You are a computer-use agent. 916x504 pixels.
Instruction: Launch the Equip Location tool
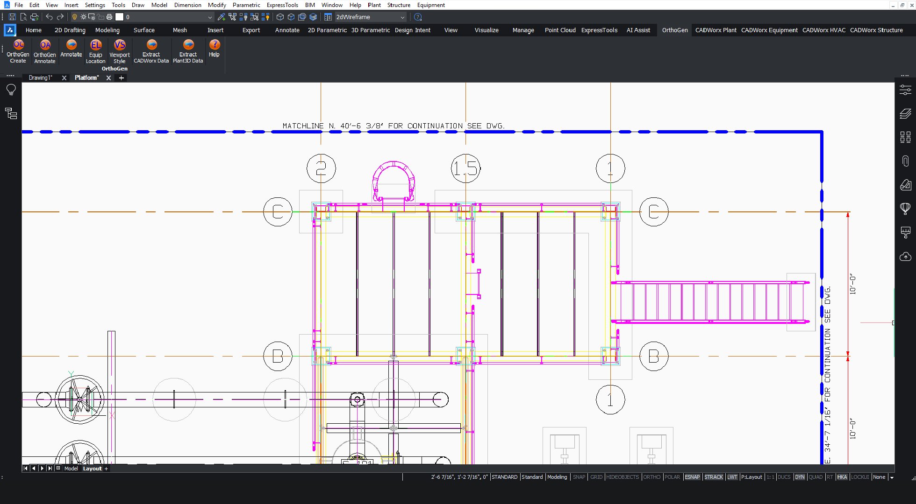pos(95,51)
